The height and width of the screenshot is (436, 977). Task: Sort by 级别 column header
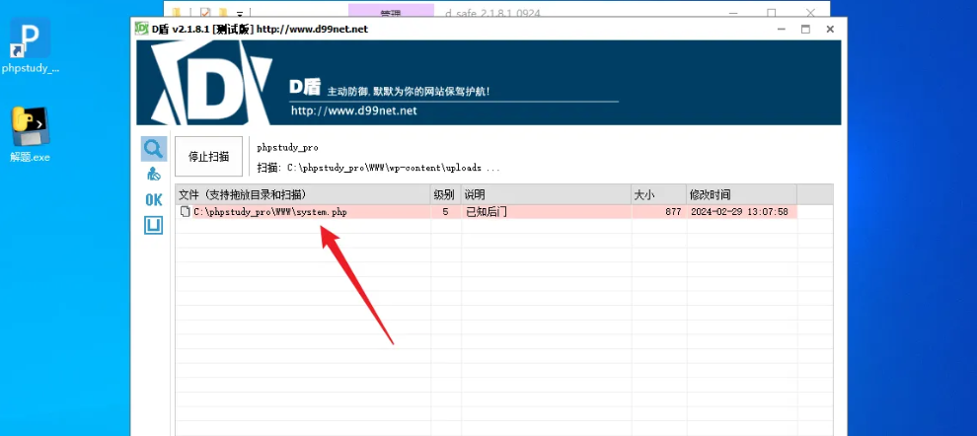pyautogui.click(x=445, y=194)
